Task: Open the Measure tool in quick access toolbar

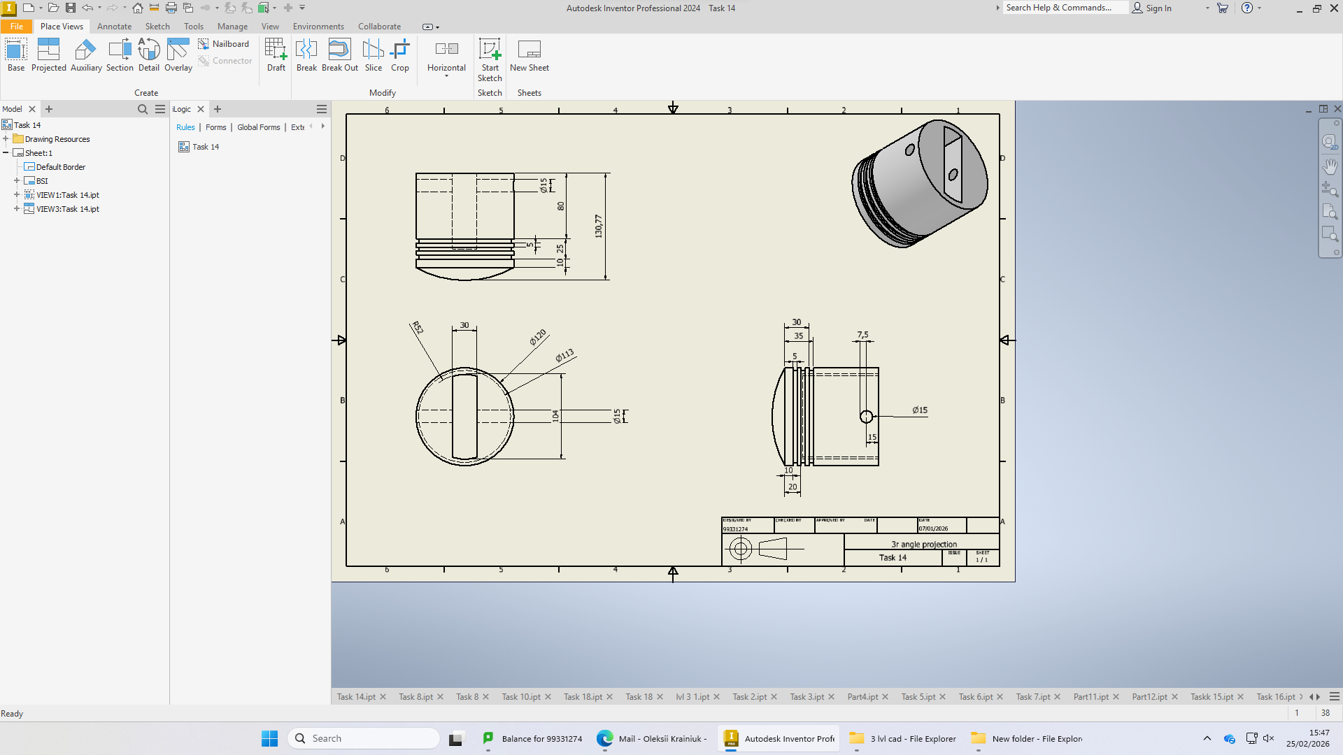Action: tap(154, 8)
